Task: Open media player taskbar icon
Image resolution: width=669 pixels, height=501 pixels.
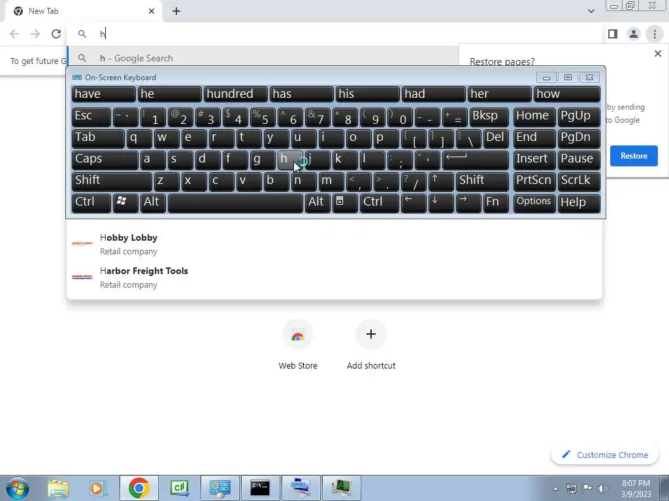Action: pyautogui.click(x=98, y=488)
